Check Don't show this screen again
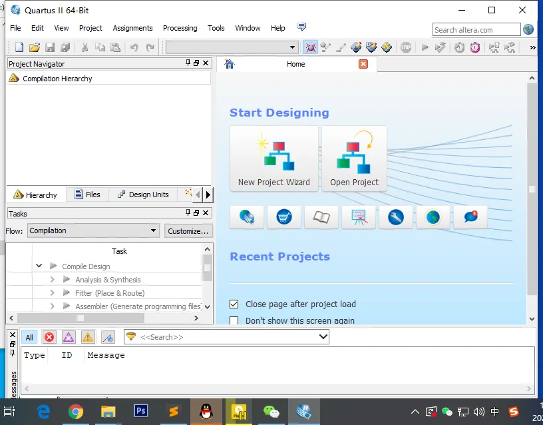This screenshot has width=543, height=425. click(234, 320)
